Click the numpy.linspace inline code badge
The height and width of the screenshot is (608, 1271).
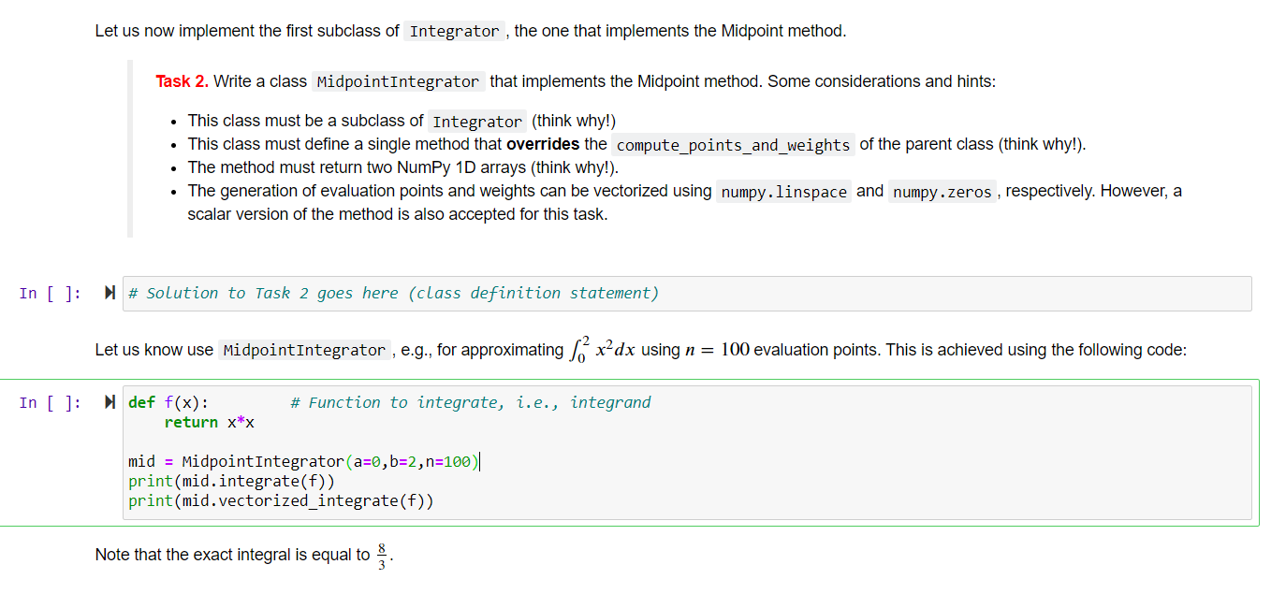783,191
